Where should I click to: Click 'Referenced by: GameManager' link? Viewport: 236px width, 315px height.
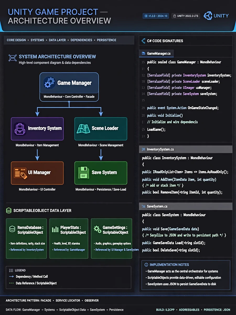point(69,250)
